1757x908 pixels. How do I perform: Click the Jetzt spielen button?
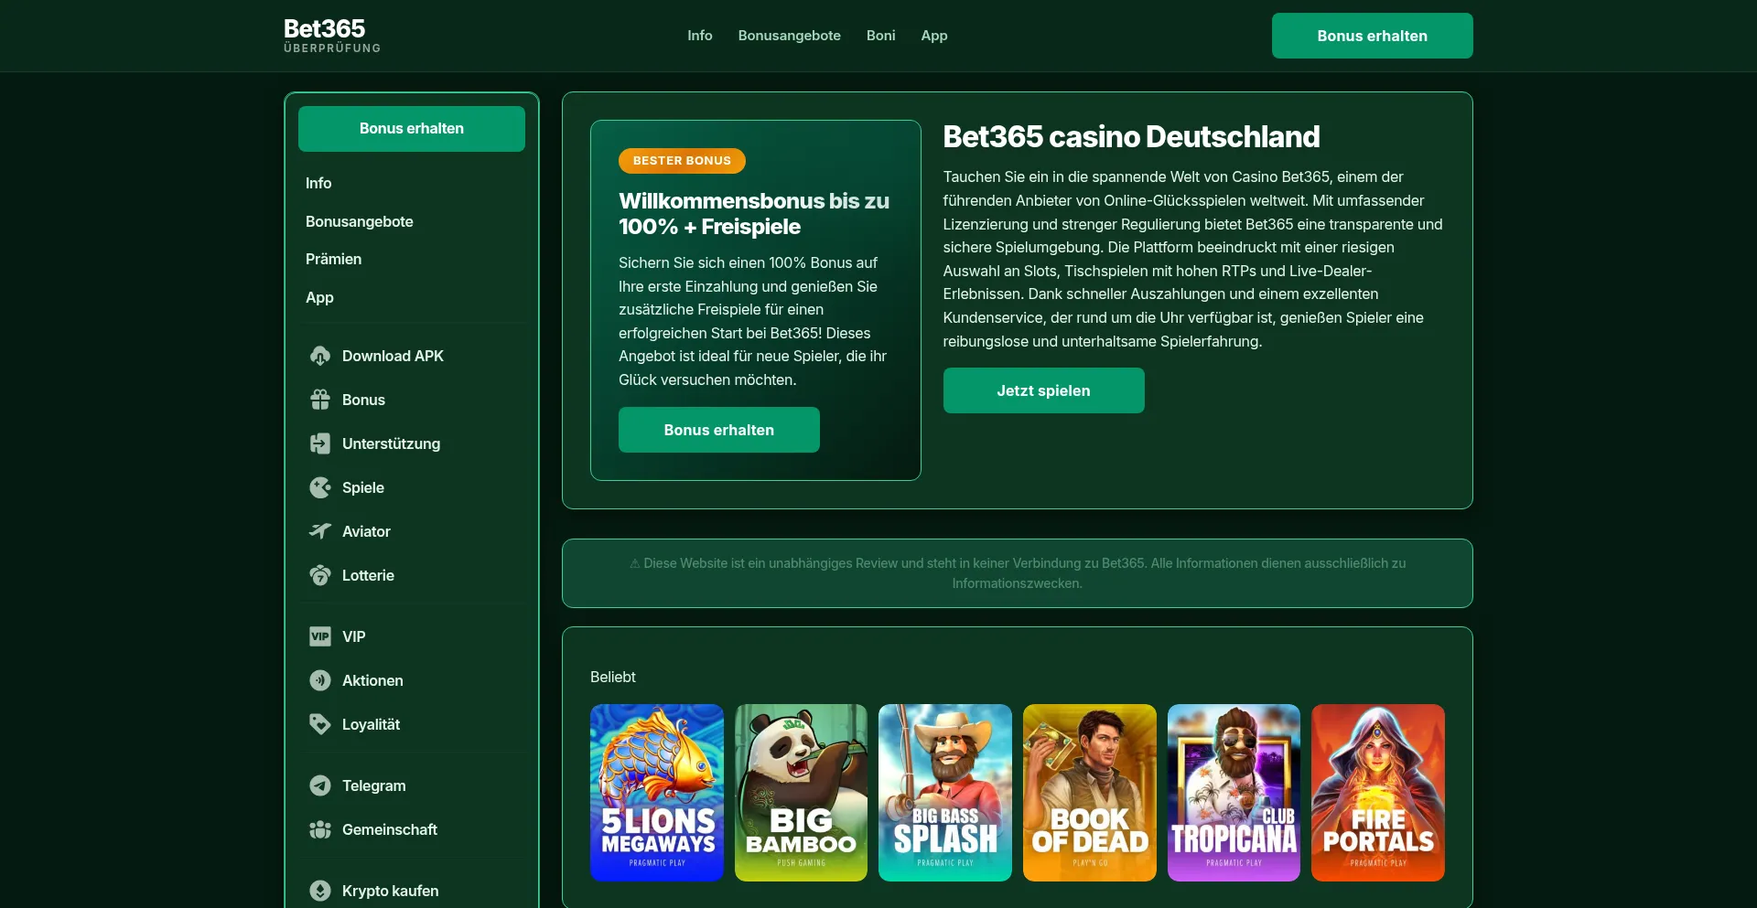tap(1043, 390)
